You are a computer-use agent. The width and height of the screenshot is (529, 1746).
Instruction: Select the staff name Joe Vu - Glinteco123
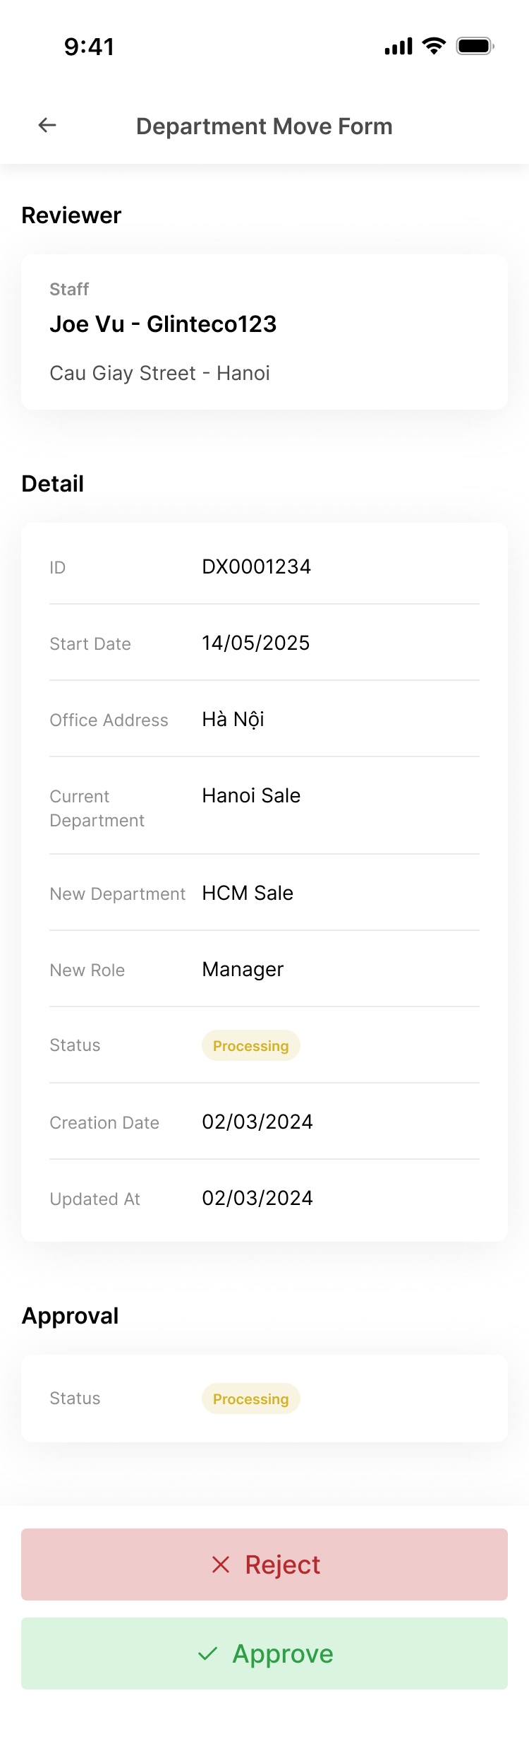(x=164, y=323)
